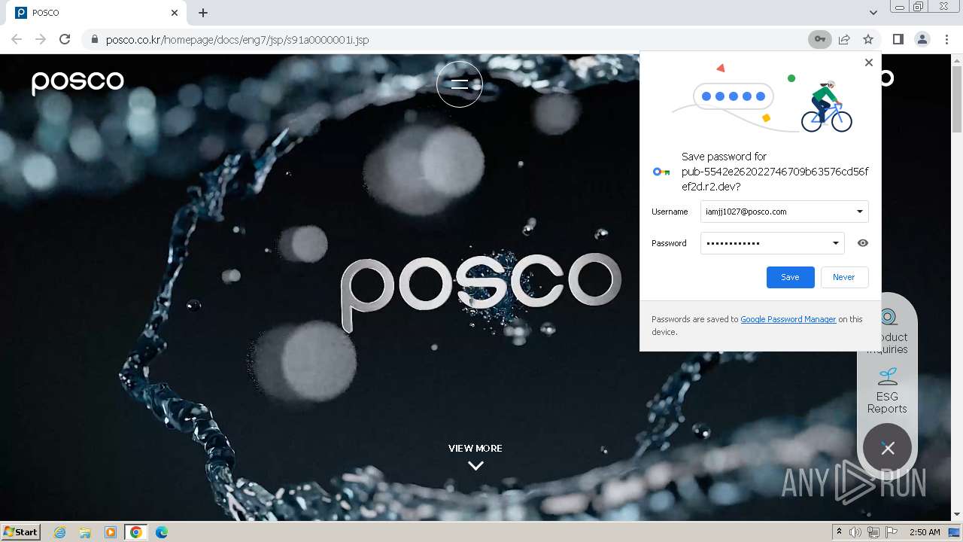Open ESG Reports quick link
The height and width of the screenshot is (542, 963).
point(887,391)
